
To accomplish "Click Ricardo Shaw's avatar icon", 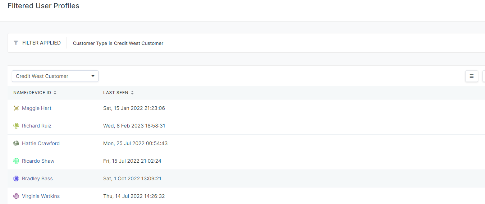I will pyautogui.click(x=16, y=161).
